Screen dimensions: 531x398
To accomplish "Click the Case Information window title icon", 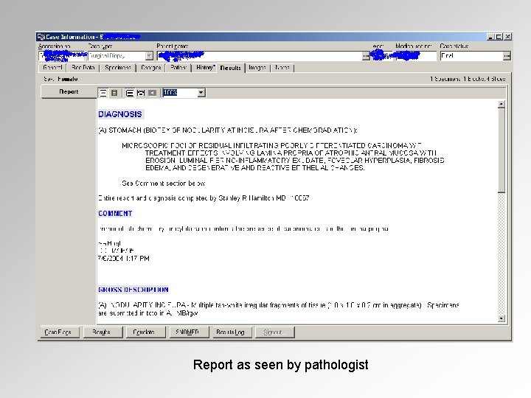I will tap(41, 37).
